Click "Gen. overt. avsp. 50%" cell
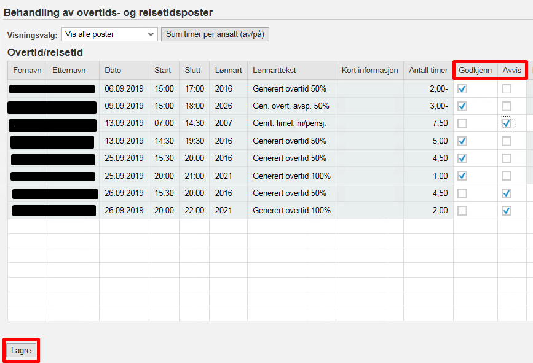 point(291,106)
